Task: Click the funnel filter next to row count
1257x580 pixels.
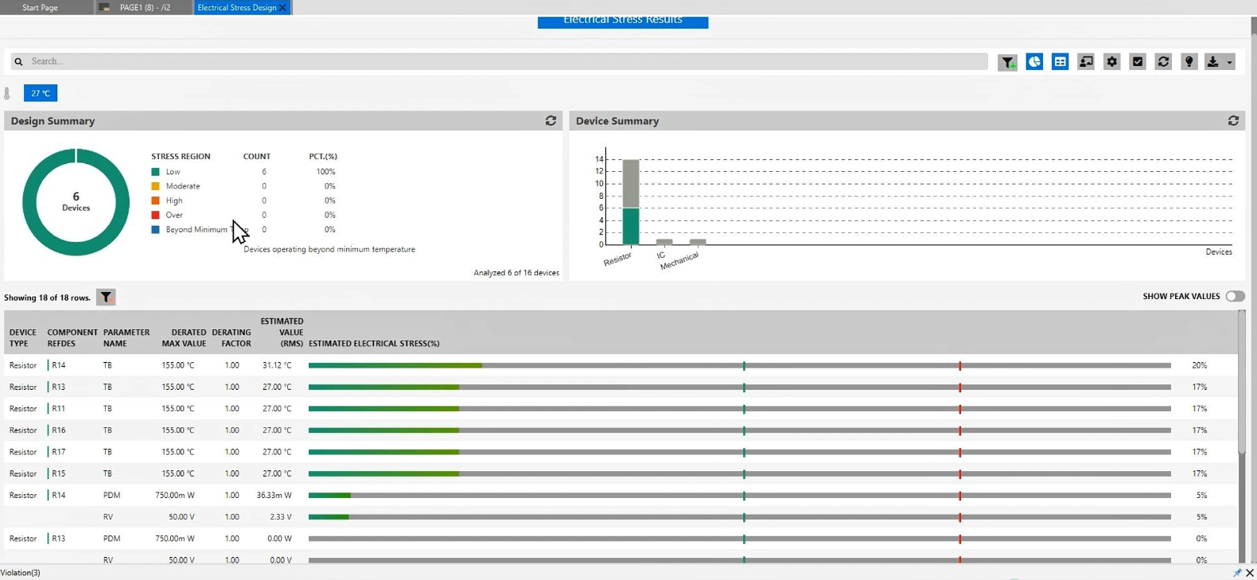Action: click(x=106, y=298)
